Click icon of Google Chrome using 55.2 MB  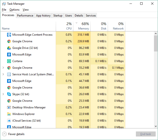pyautogui.click(x=9, y=68)
